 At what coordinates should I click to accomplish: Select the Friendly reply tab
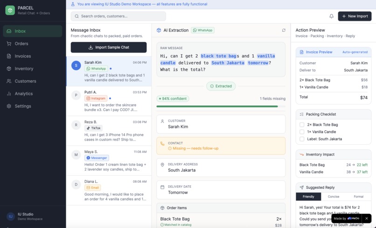308,197
